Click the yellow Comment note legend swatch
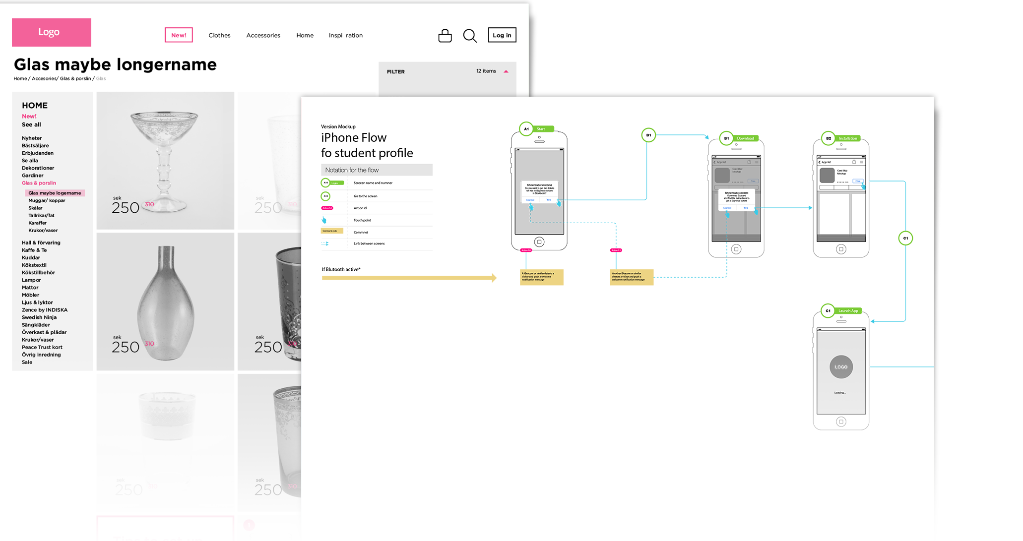Screen dimensions: 1023x541 coord(332,231)
